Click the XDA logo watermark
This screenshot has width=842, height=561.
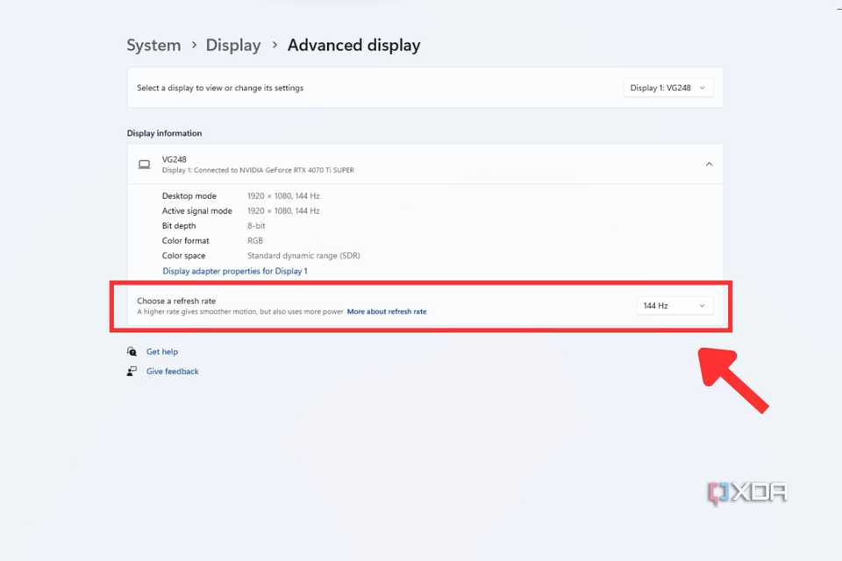click(747, 494)
